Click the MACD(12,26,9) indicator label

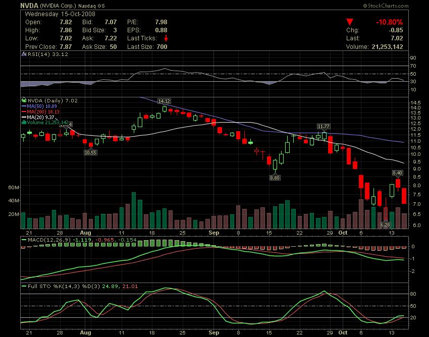49,240
